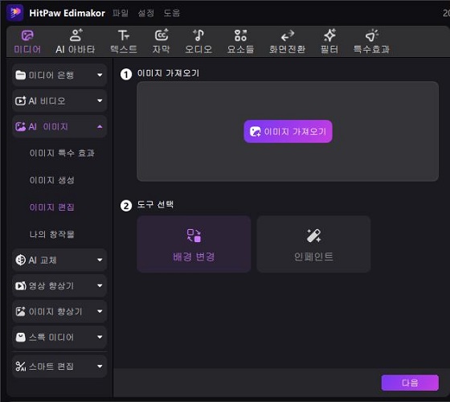This screenshot has height=402, width=450.
Task: Expand the 영상 향상기 dropdown arrow
Action: pyautogui.click(x=100, y=285)
